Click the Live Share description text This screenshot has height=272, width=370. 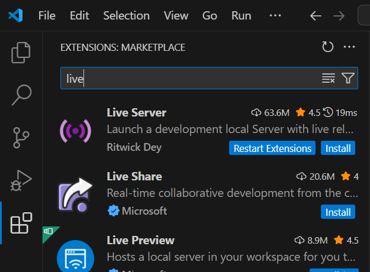(x=232, y=193)
